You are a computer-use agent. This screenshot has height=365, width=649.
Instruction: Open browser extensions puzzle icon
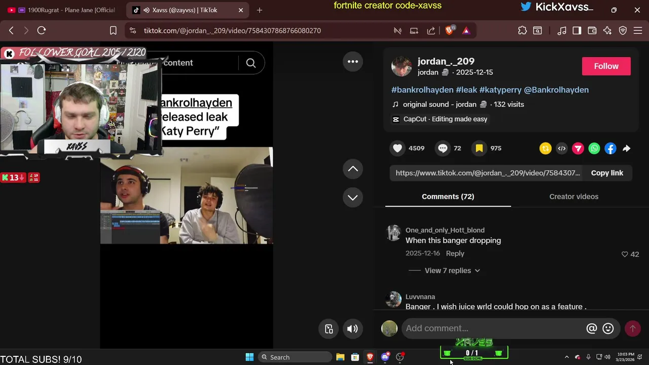pos(522,31)
